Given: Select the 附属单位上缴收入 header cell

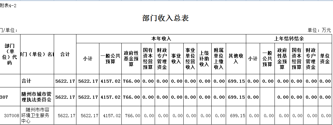Looking at the screenshot, I should pos(219,59).
